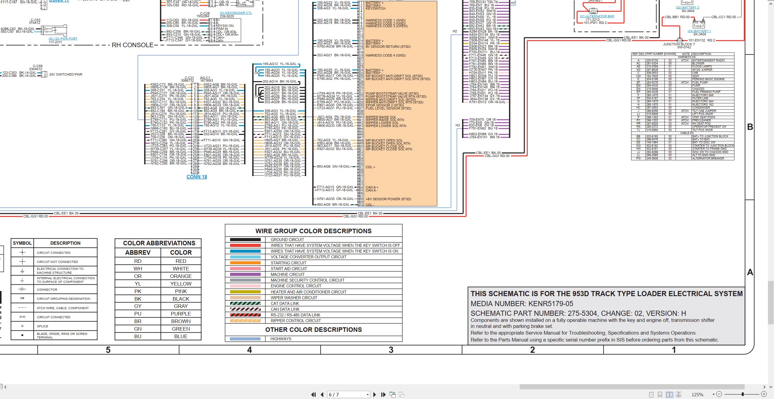Click the CAT DATA LINK striped swatch
This screenshot has height=399, width=774.
coord(245,303)
